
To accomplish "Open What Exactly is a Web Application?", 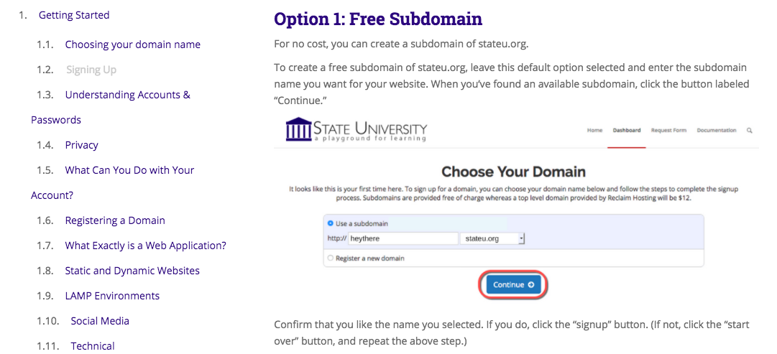I will (146, 246).
